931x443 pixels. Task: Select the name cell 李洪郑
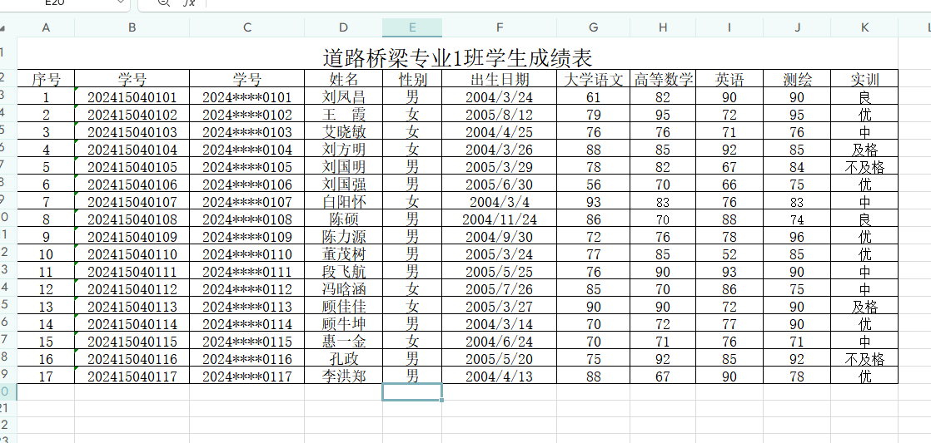(x=343, y=376)
